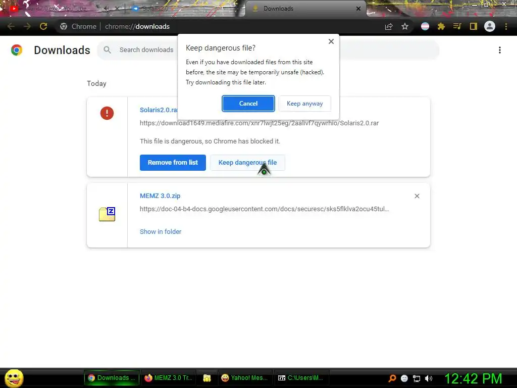Click the Keep dangerous file button

(247, 163)
